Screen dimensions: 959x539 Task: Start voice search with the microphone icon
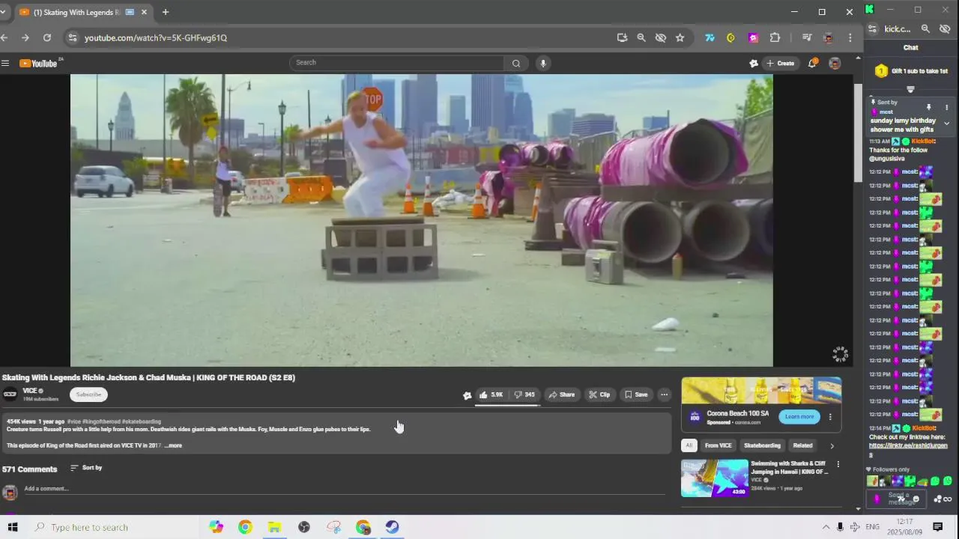543,63
